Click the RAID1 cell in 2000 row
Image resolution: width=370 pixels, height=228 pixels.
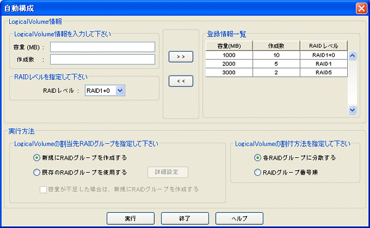pos(324,64)
